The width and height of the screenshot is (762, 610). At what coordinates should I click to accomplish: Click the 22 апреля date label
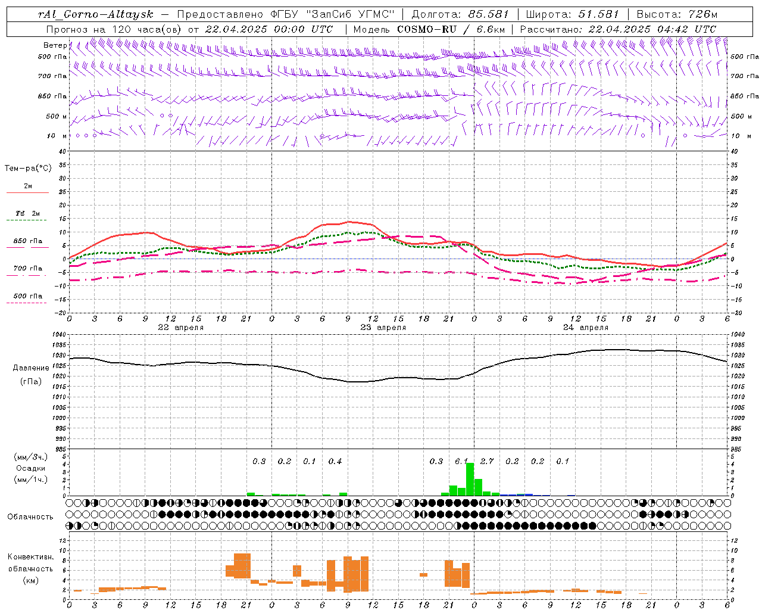180,328
